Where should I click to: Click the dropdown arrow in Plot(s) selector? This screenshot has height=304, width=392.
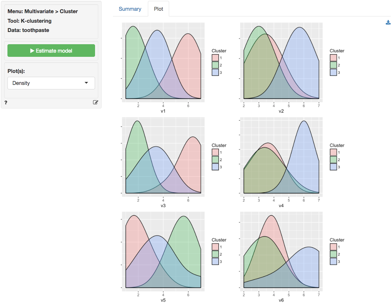(x=86, y=83)
